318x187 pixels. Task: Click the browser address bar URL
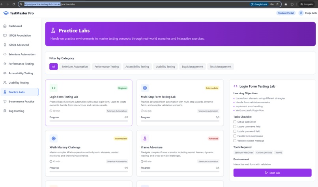(49, 4)
